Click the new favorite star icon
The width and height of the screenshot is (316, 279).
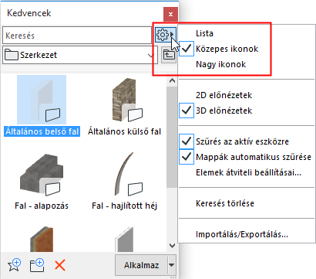click(x=14, y=265)
